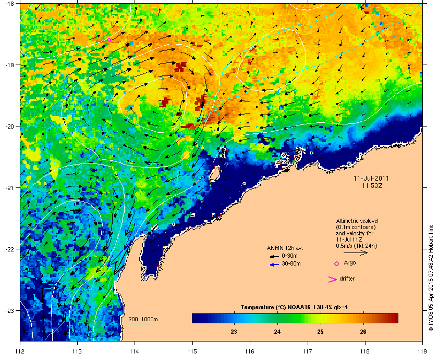Image resolution: width=438 pixels, height=354 pixels.
Task: Click the longitude label 116
Action: (250, 351)
